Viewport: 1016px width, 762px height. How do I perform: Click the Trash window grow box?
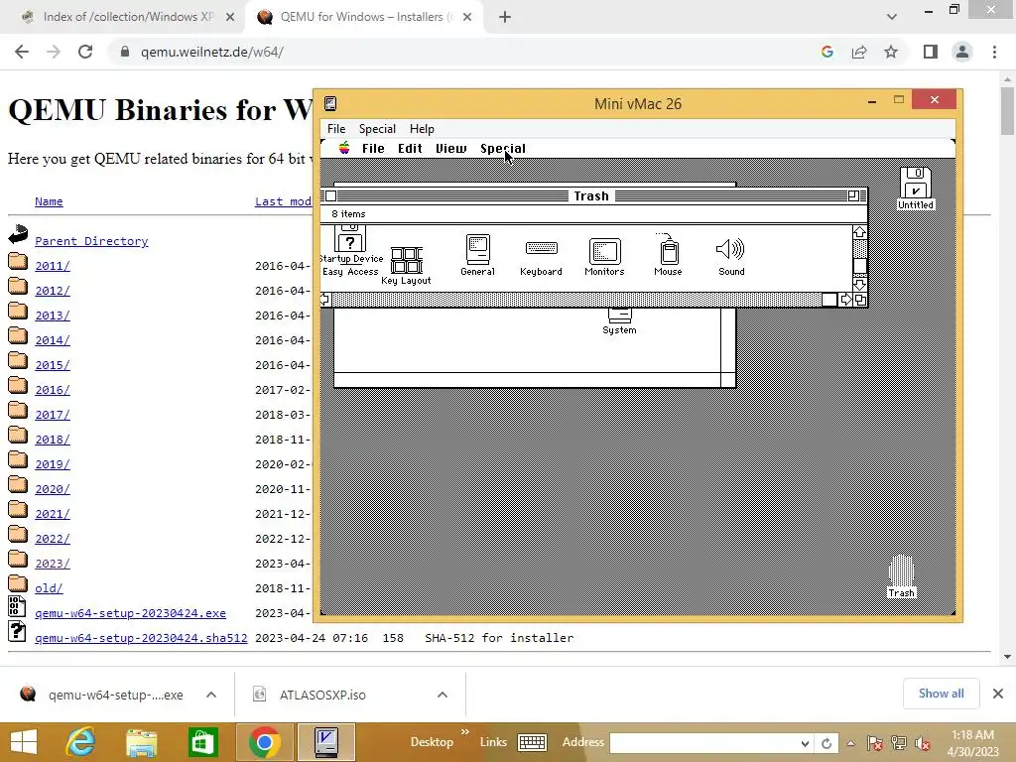click(860, 300)
